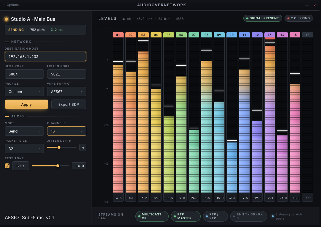Screen dimensions: 321x227
Task: Click channel 14 level readout -27.0
Action: click(282, 198)
